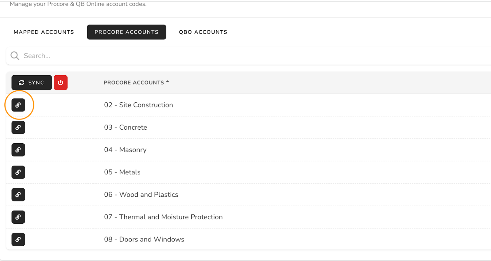The height and width of the screenshot is (261, 491).
Task: Click link icon for 06 - Wood and Plastics
Action: coord(18,195)
